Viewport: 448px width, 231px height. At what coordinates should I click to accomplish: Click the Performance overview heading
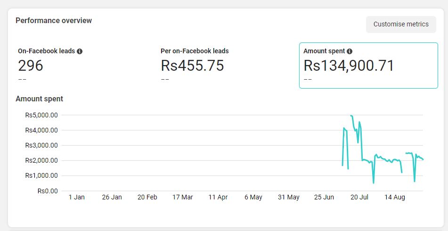54,21
